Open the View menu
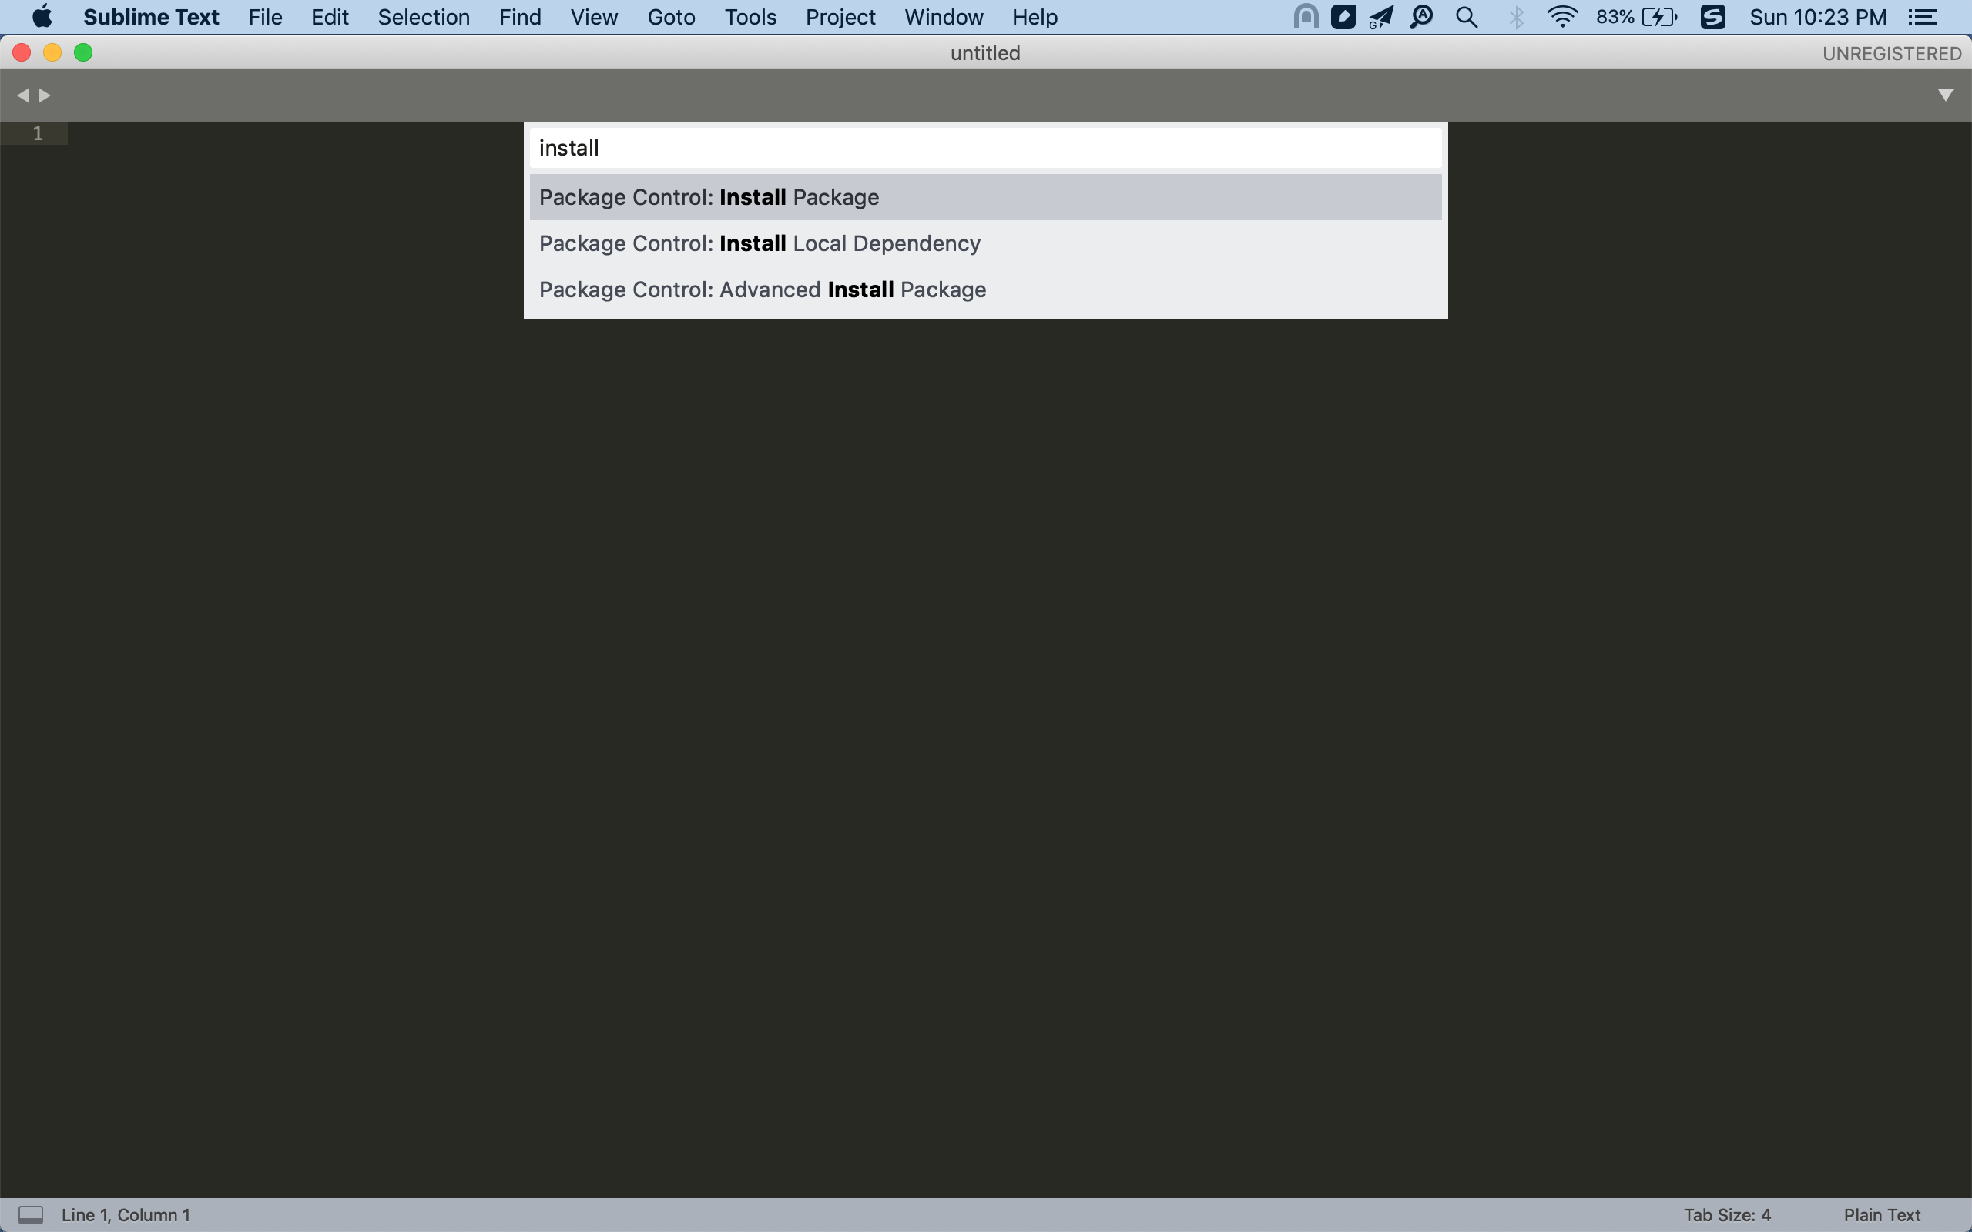Screen dimensions: 1972x1232 pos(594,17)
